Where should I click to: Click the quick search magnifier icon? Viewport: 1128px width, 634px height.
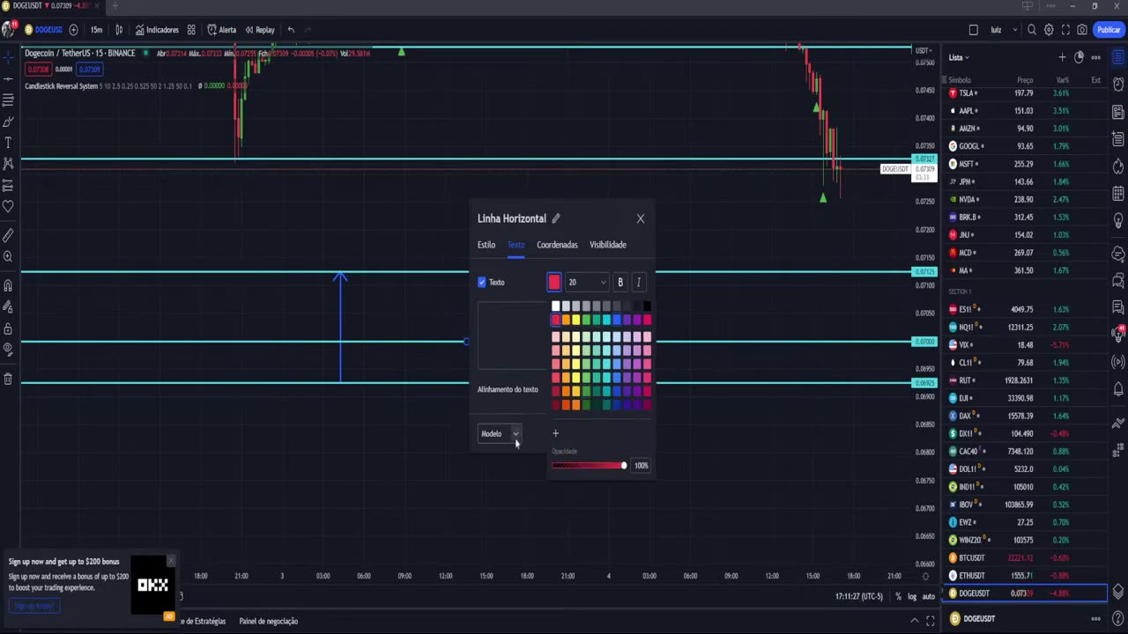1032,30
